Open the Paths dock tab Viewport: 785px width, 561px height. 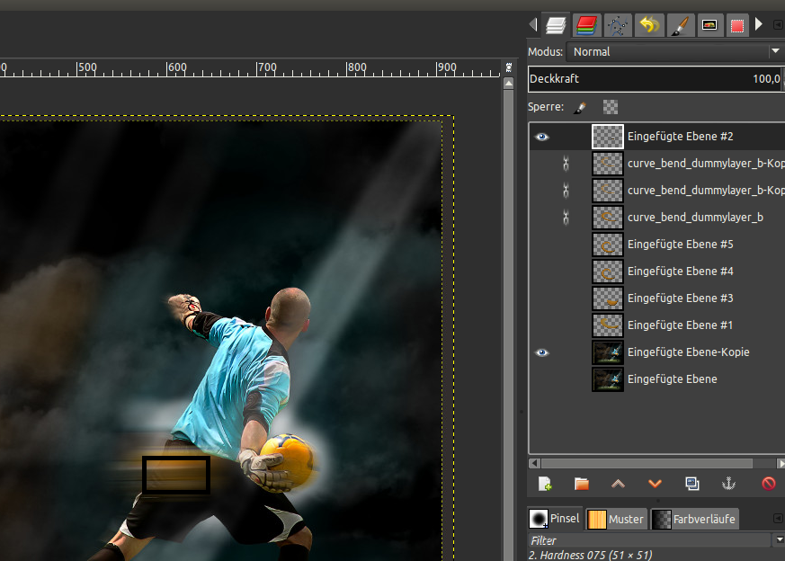[617, 25]
